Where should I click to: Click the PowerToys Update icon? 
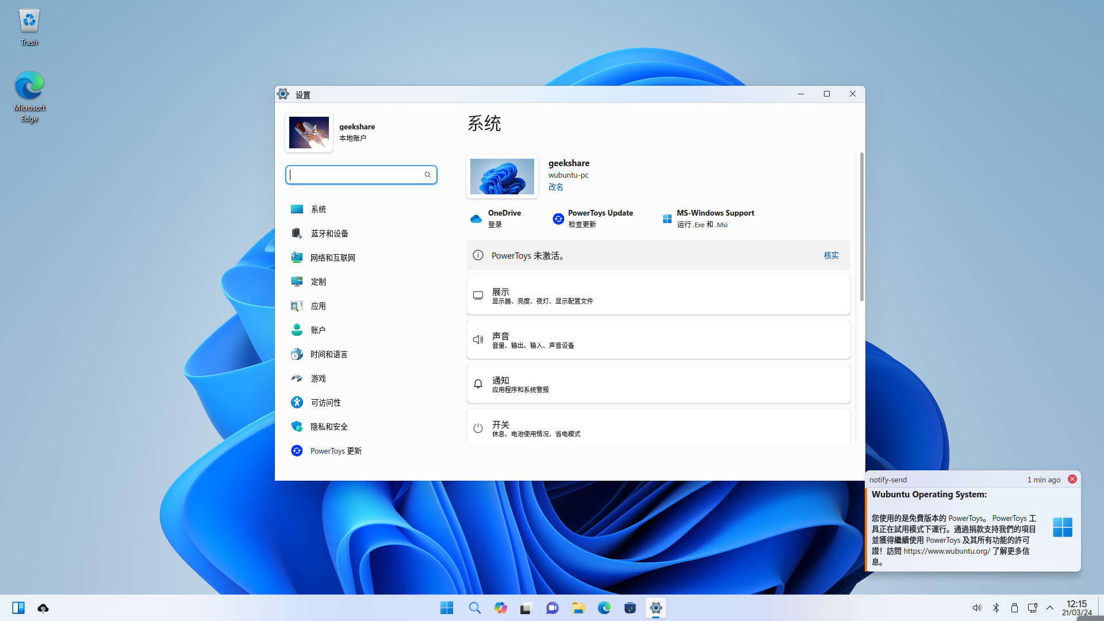(558, 218)
